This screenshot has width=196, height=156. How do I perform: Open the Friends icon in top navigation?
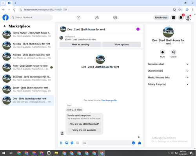point(97,18)
